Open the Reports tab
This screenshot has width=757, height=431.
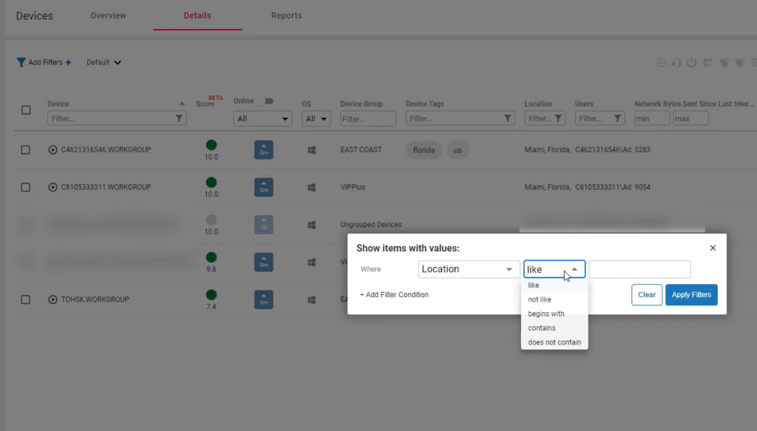[x=286, y=16]
